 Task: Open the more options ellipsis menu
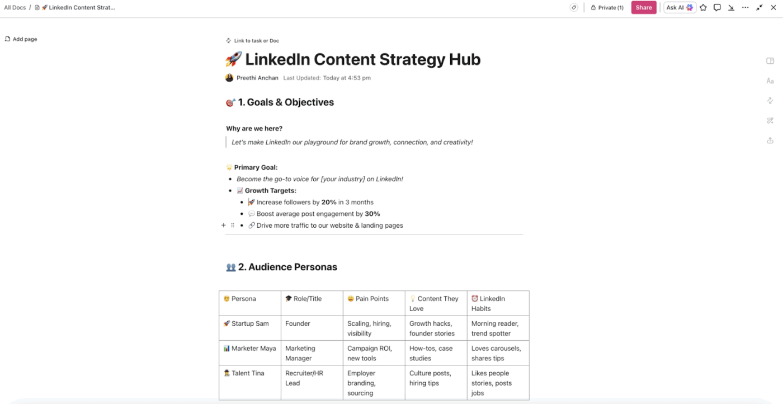coord(745,7)
